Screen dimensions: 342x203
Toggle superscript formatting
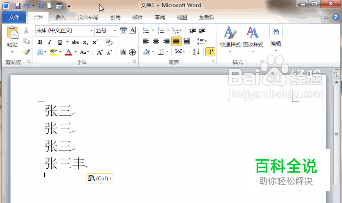95,42
